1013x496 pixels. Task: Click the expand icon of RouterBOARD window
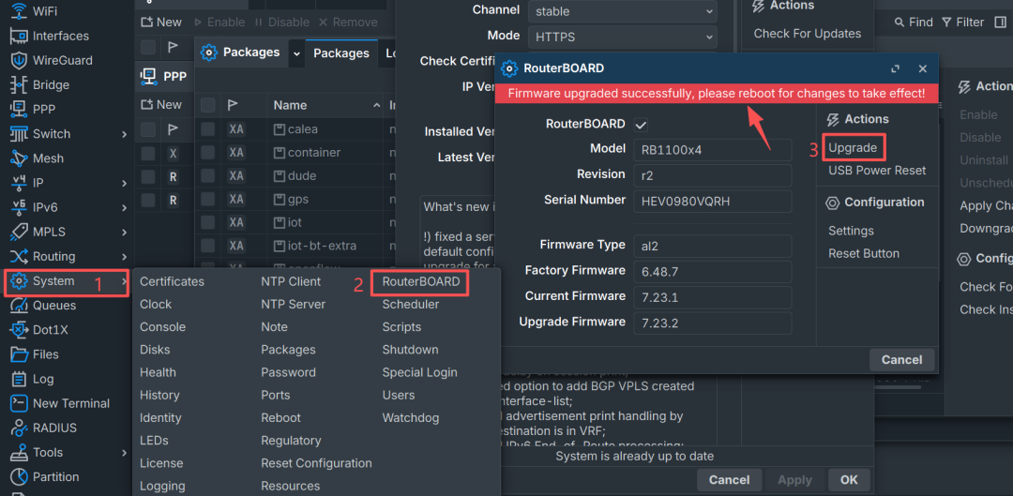pos(896,68)
